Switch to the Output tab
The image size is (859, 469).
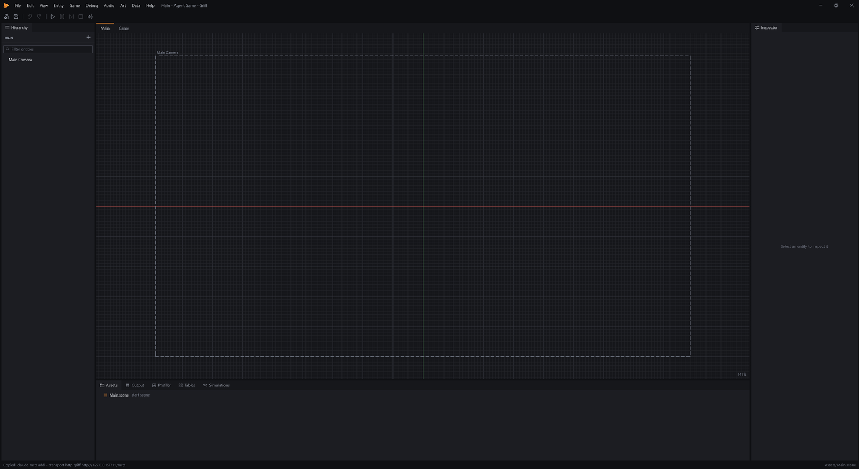pyautogui.click(x=135, y=385)
